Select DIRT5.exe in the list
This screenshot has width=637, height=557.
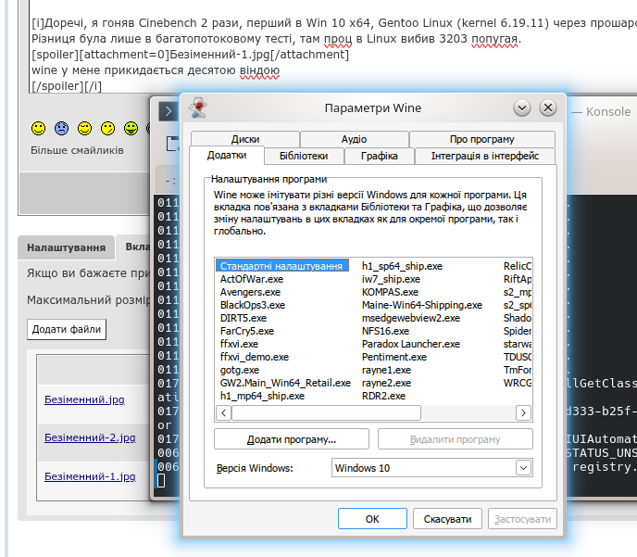click(x=244, y=318)
